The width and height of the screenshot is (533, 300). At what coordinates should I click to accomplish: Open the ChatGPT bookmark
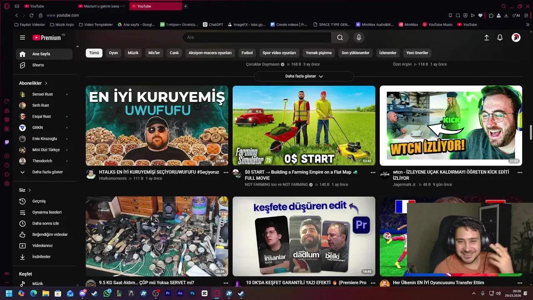(x=213, y=25)
